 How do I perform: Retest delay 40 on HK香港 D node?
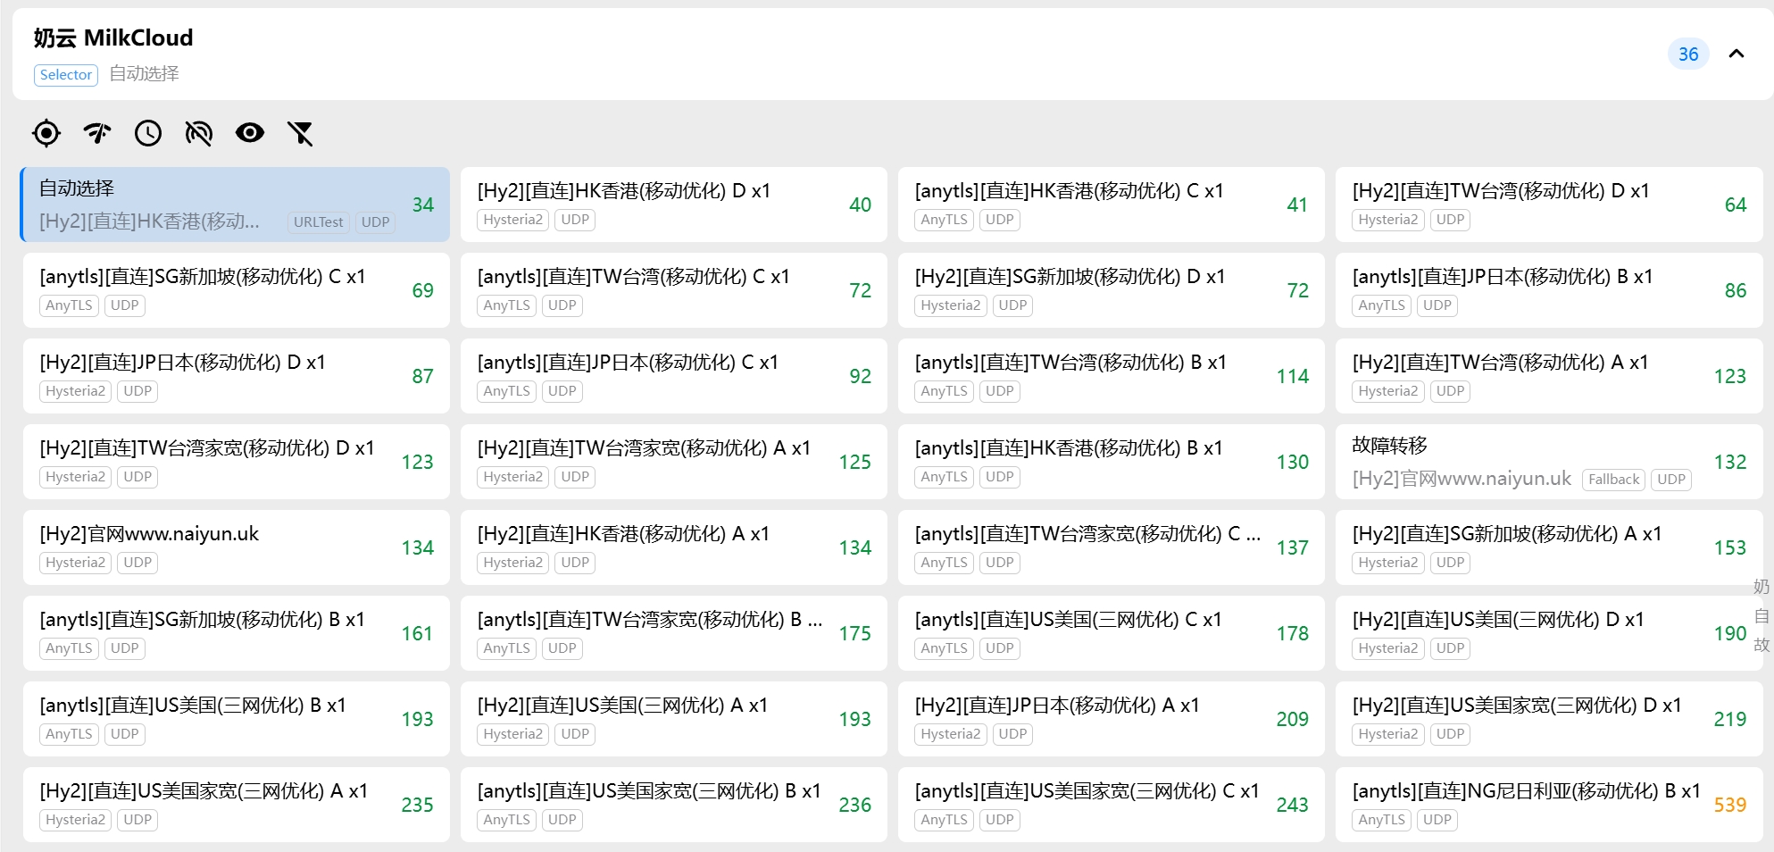click(861, 205)
